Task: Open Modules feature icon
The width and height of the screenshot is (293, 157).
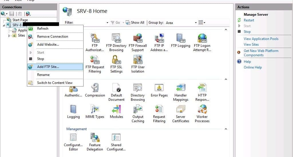Action: point(116,112)
